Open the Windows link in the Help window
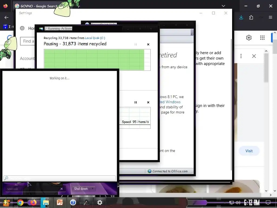Viewport: 277px width, 208px height. coord(170,102)
